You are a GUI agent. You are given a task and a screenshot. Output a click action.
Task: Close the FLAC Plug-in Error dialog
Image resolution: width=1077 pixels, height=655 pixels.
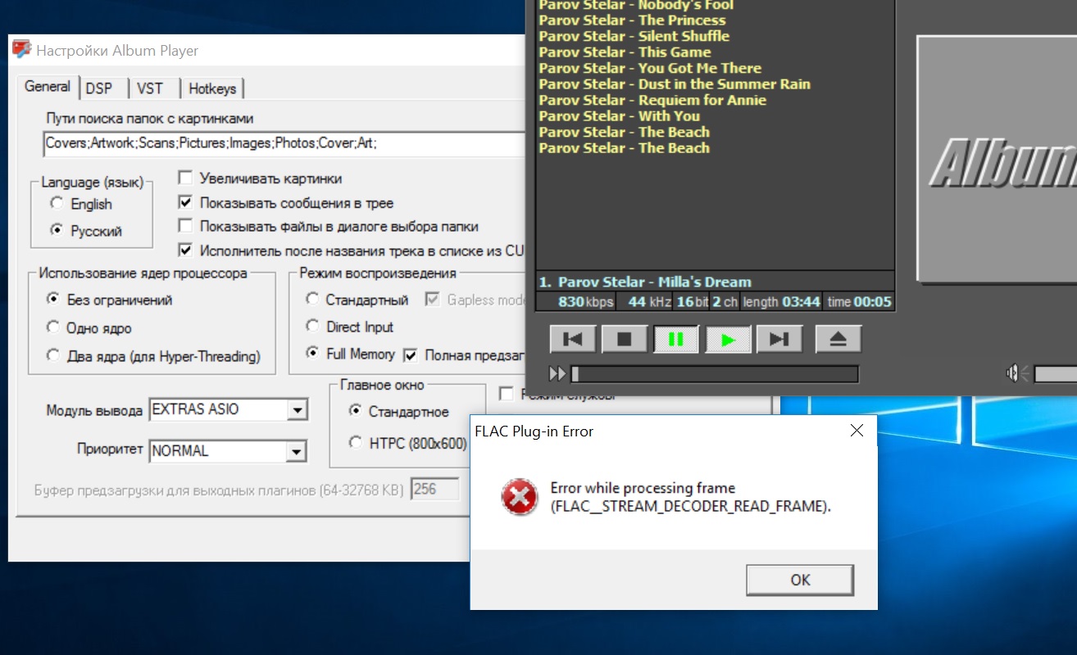coord(857,431)
